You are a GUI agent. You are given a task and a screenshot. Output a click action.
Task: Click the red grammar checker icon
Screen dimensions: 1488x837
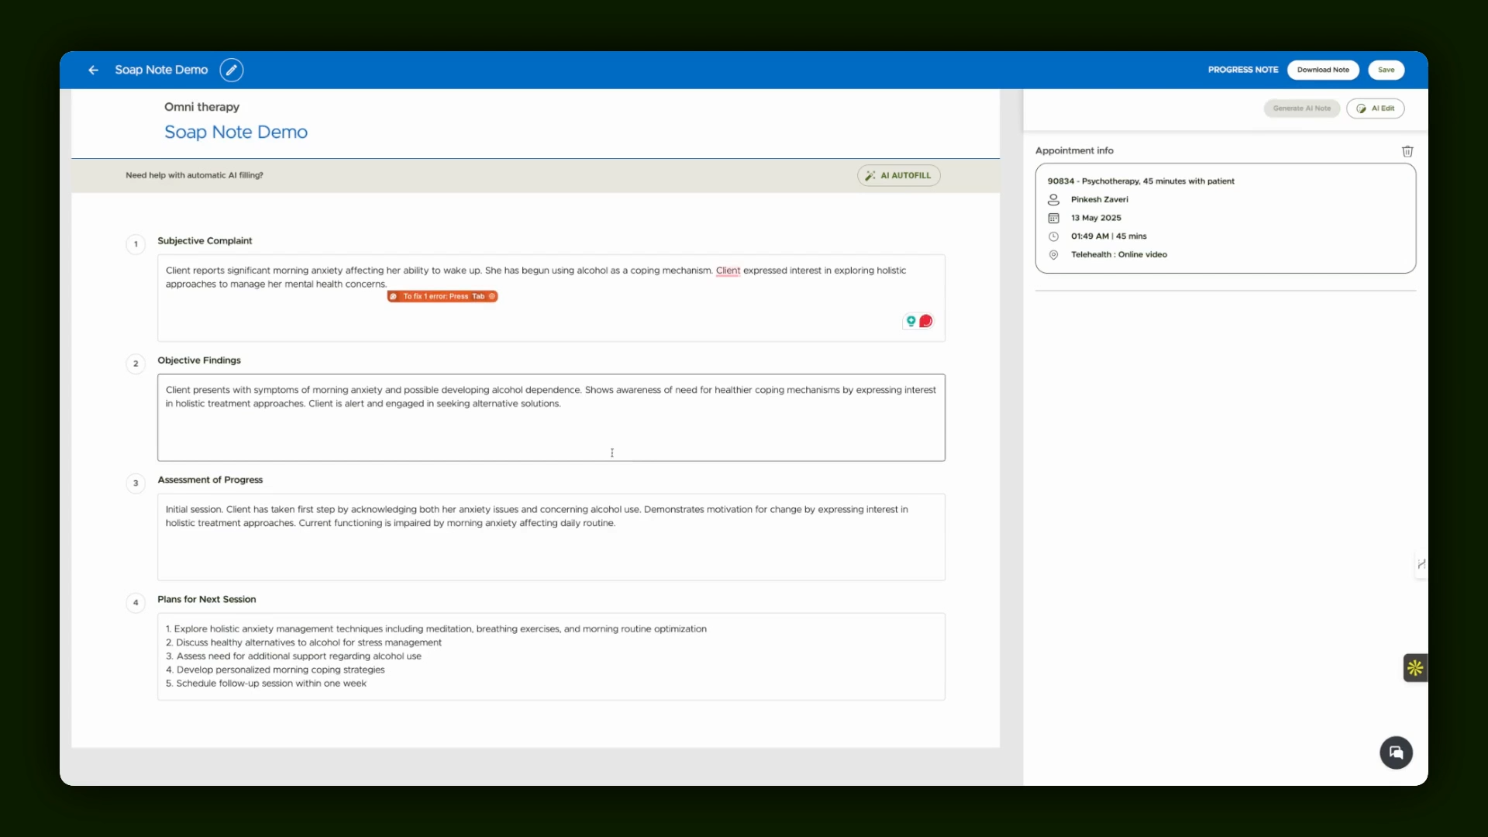pos(925,321)
